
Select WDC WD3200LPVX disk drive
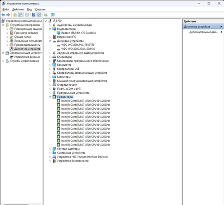[78, 45]
